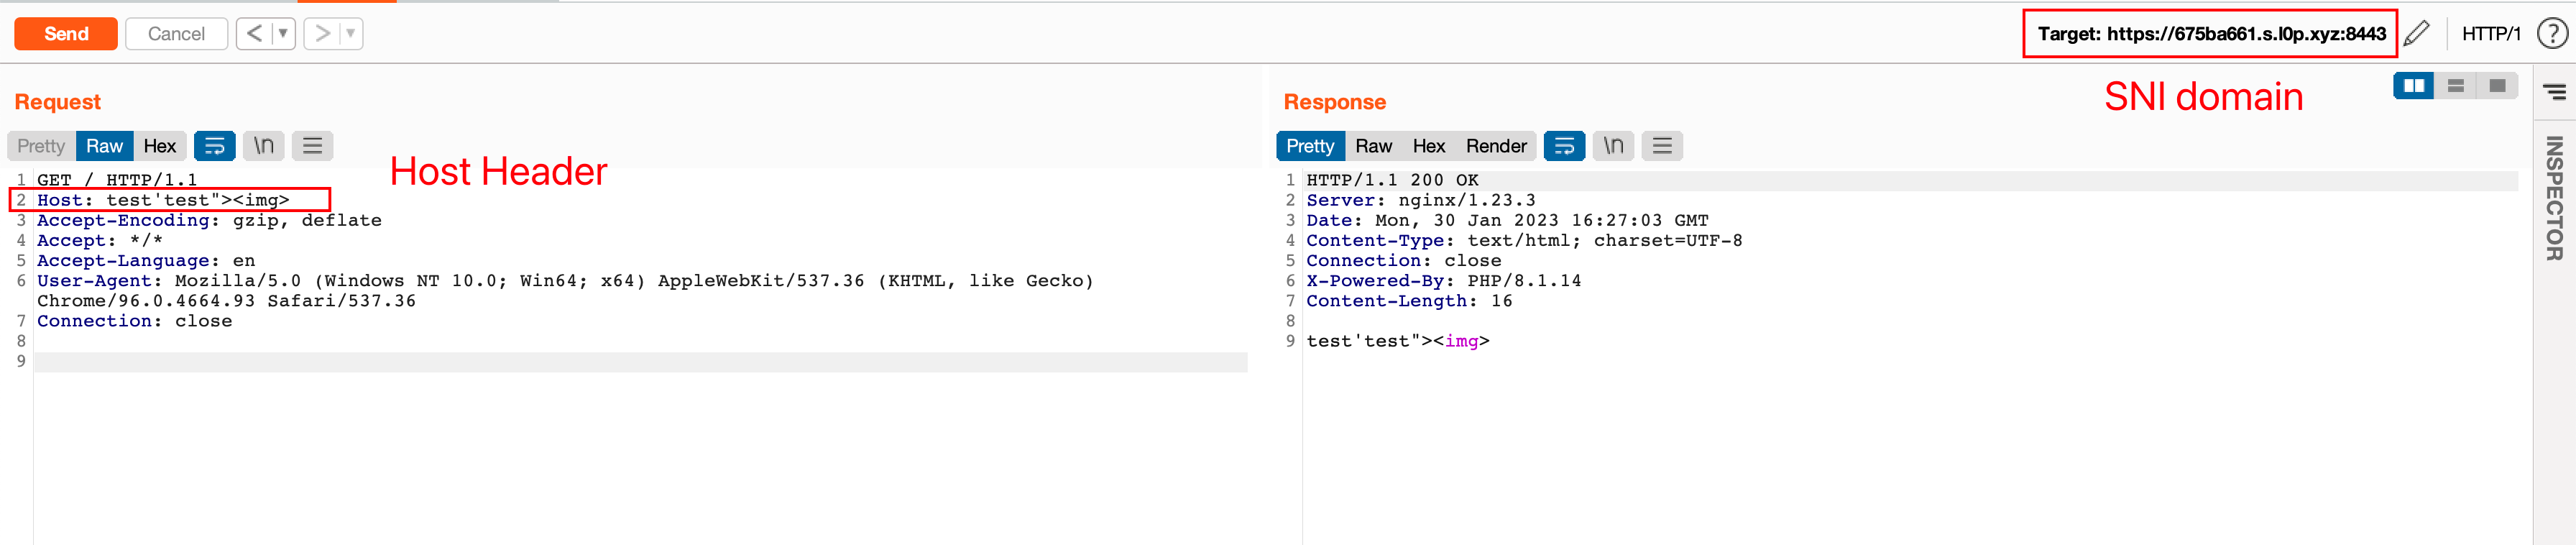Edit target with the pencil icon
Screen dimensions: 2576x545
pos(2417,33)
